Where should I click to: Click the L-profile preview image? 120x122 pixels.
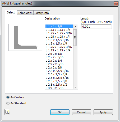coord(25,37)
